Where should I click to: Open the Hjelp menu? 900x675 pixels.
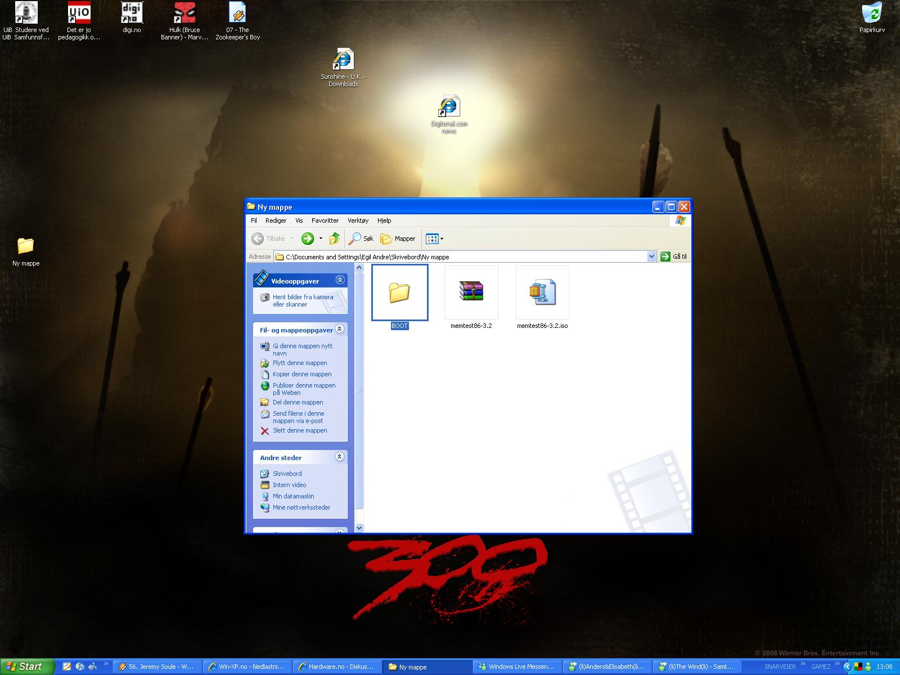click(x=384, y=220)
